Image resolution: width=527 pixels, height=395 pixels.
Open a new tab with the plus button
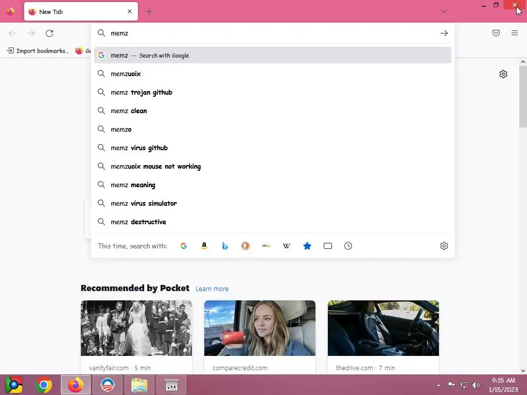[x=149, y=12]
